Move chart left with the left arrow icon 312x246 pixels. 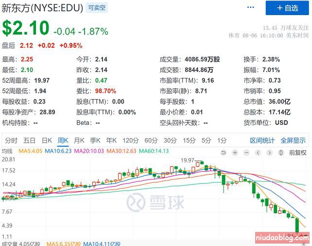click(258, 153)
